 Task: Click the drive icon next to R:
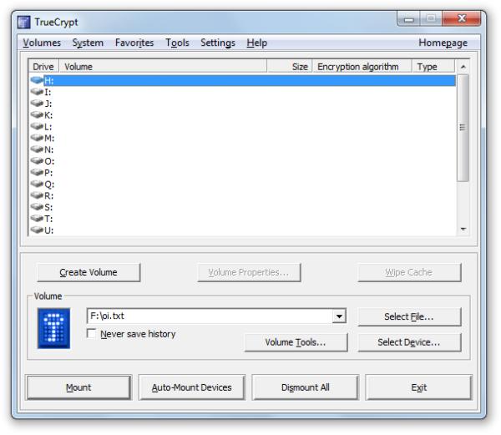[x=37, y=195]
